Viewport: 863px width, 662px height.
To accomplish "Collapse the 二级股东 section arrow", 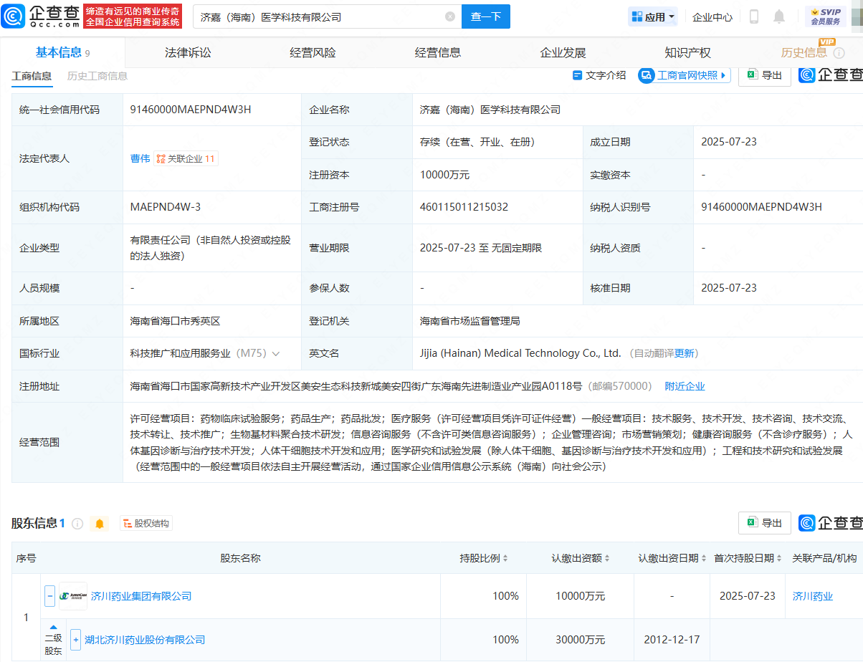I will point(54,628).
